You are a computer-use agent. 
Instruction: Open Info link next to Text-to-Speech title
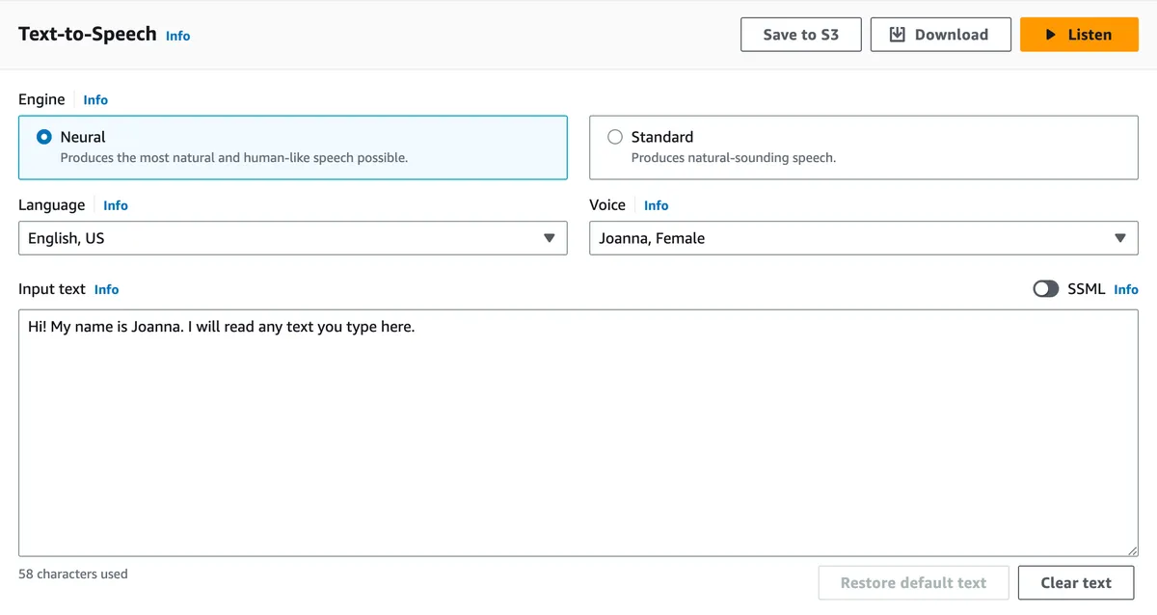[x=178, y=36]
